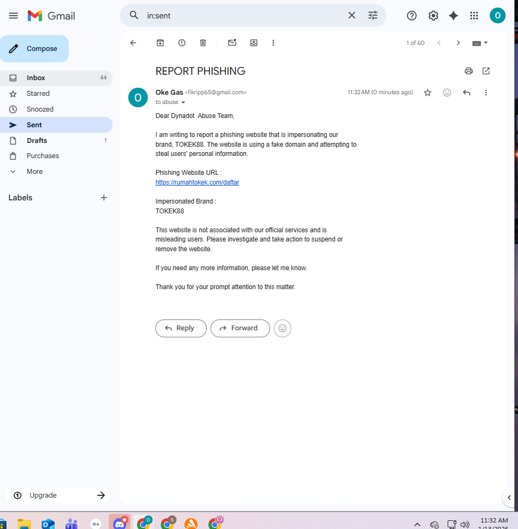Click the REPORT PHISHING subject heading
This screenshot has height=529, width=518.
[200, 71]
